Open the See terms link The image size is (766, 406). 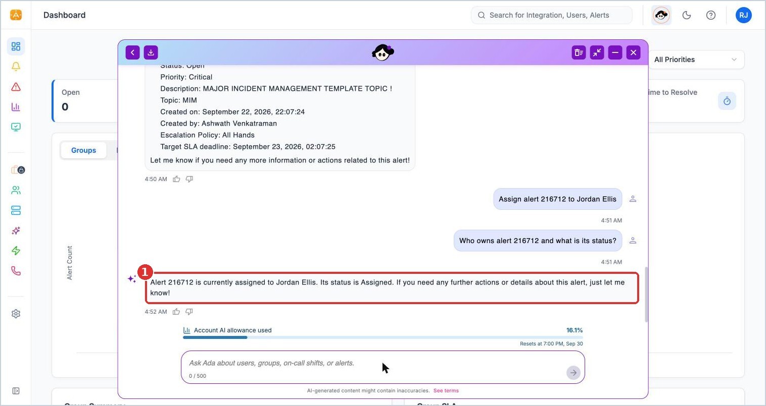pos(446,390)
